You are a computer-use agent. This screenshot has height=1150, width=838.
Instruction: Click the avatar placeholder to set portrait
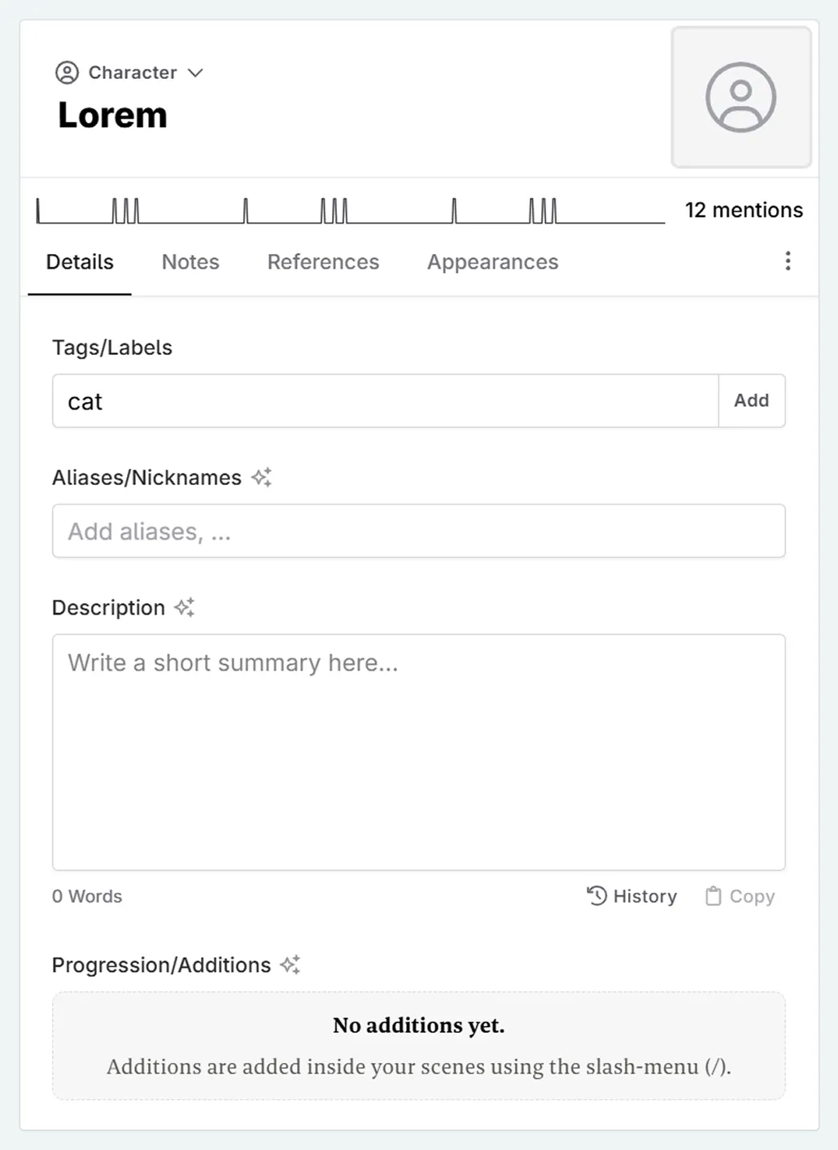tap(740, 96)
